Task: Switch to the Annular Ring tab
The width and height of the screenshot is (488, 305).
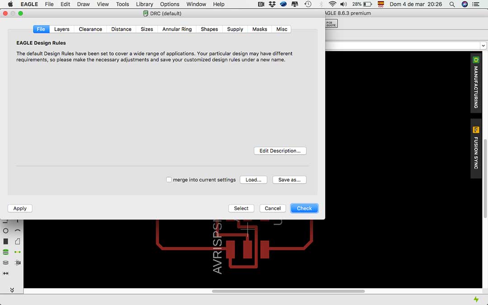Action: pos(177,29)
